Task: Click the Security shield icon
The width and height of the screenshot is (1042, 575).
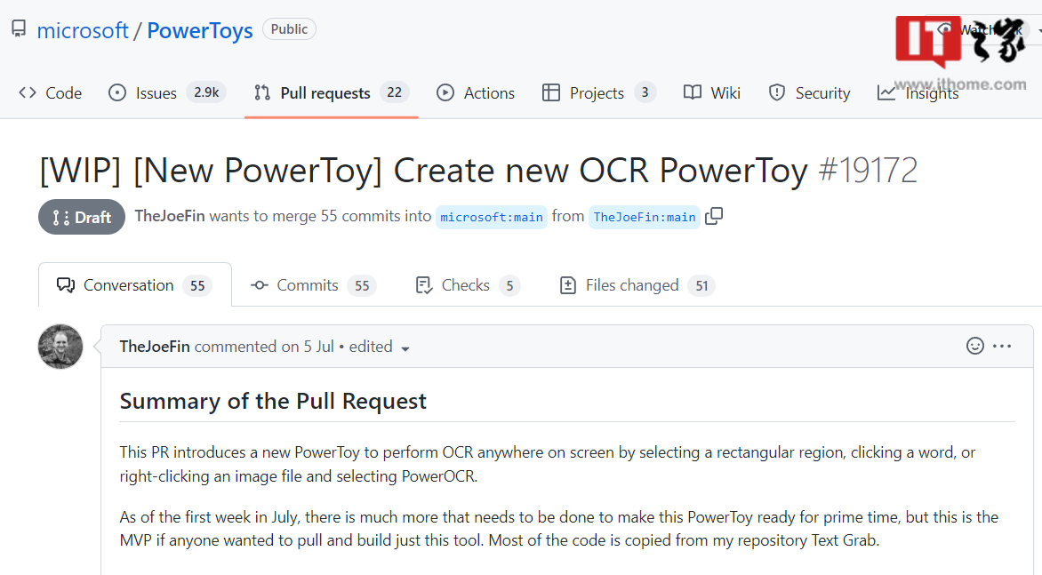Action: point(776,92)
